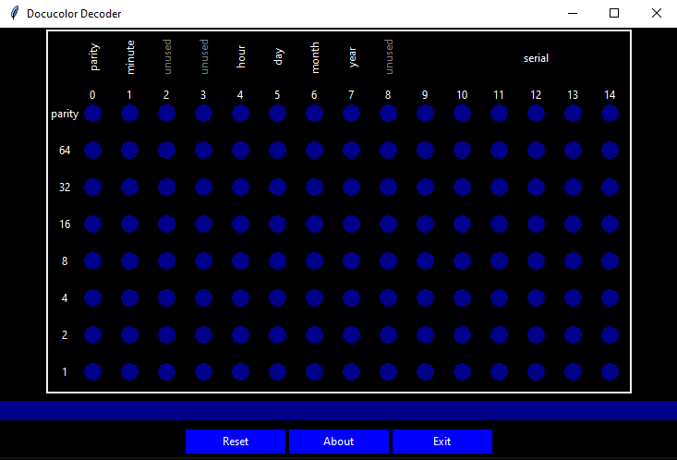The height and width of the screenshot is (460, 677).
Task: Toggle column 14 dot in row 8
Action: [610, 260]
